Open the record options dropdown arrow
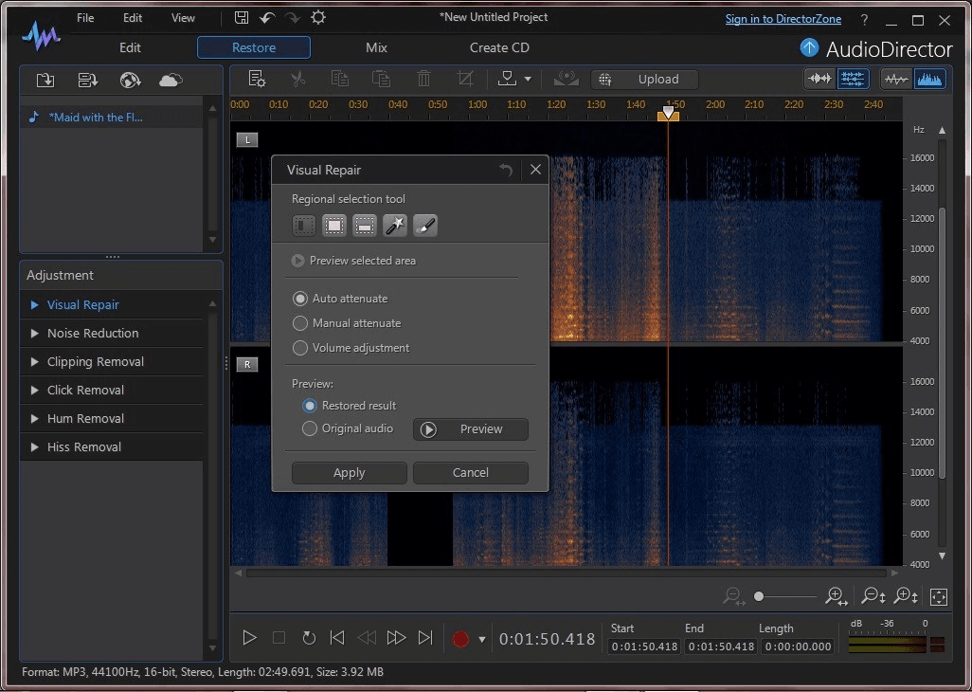972x692 pixels. pos(481,640)
